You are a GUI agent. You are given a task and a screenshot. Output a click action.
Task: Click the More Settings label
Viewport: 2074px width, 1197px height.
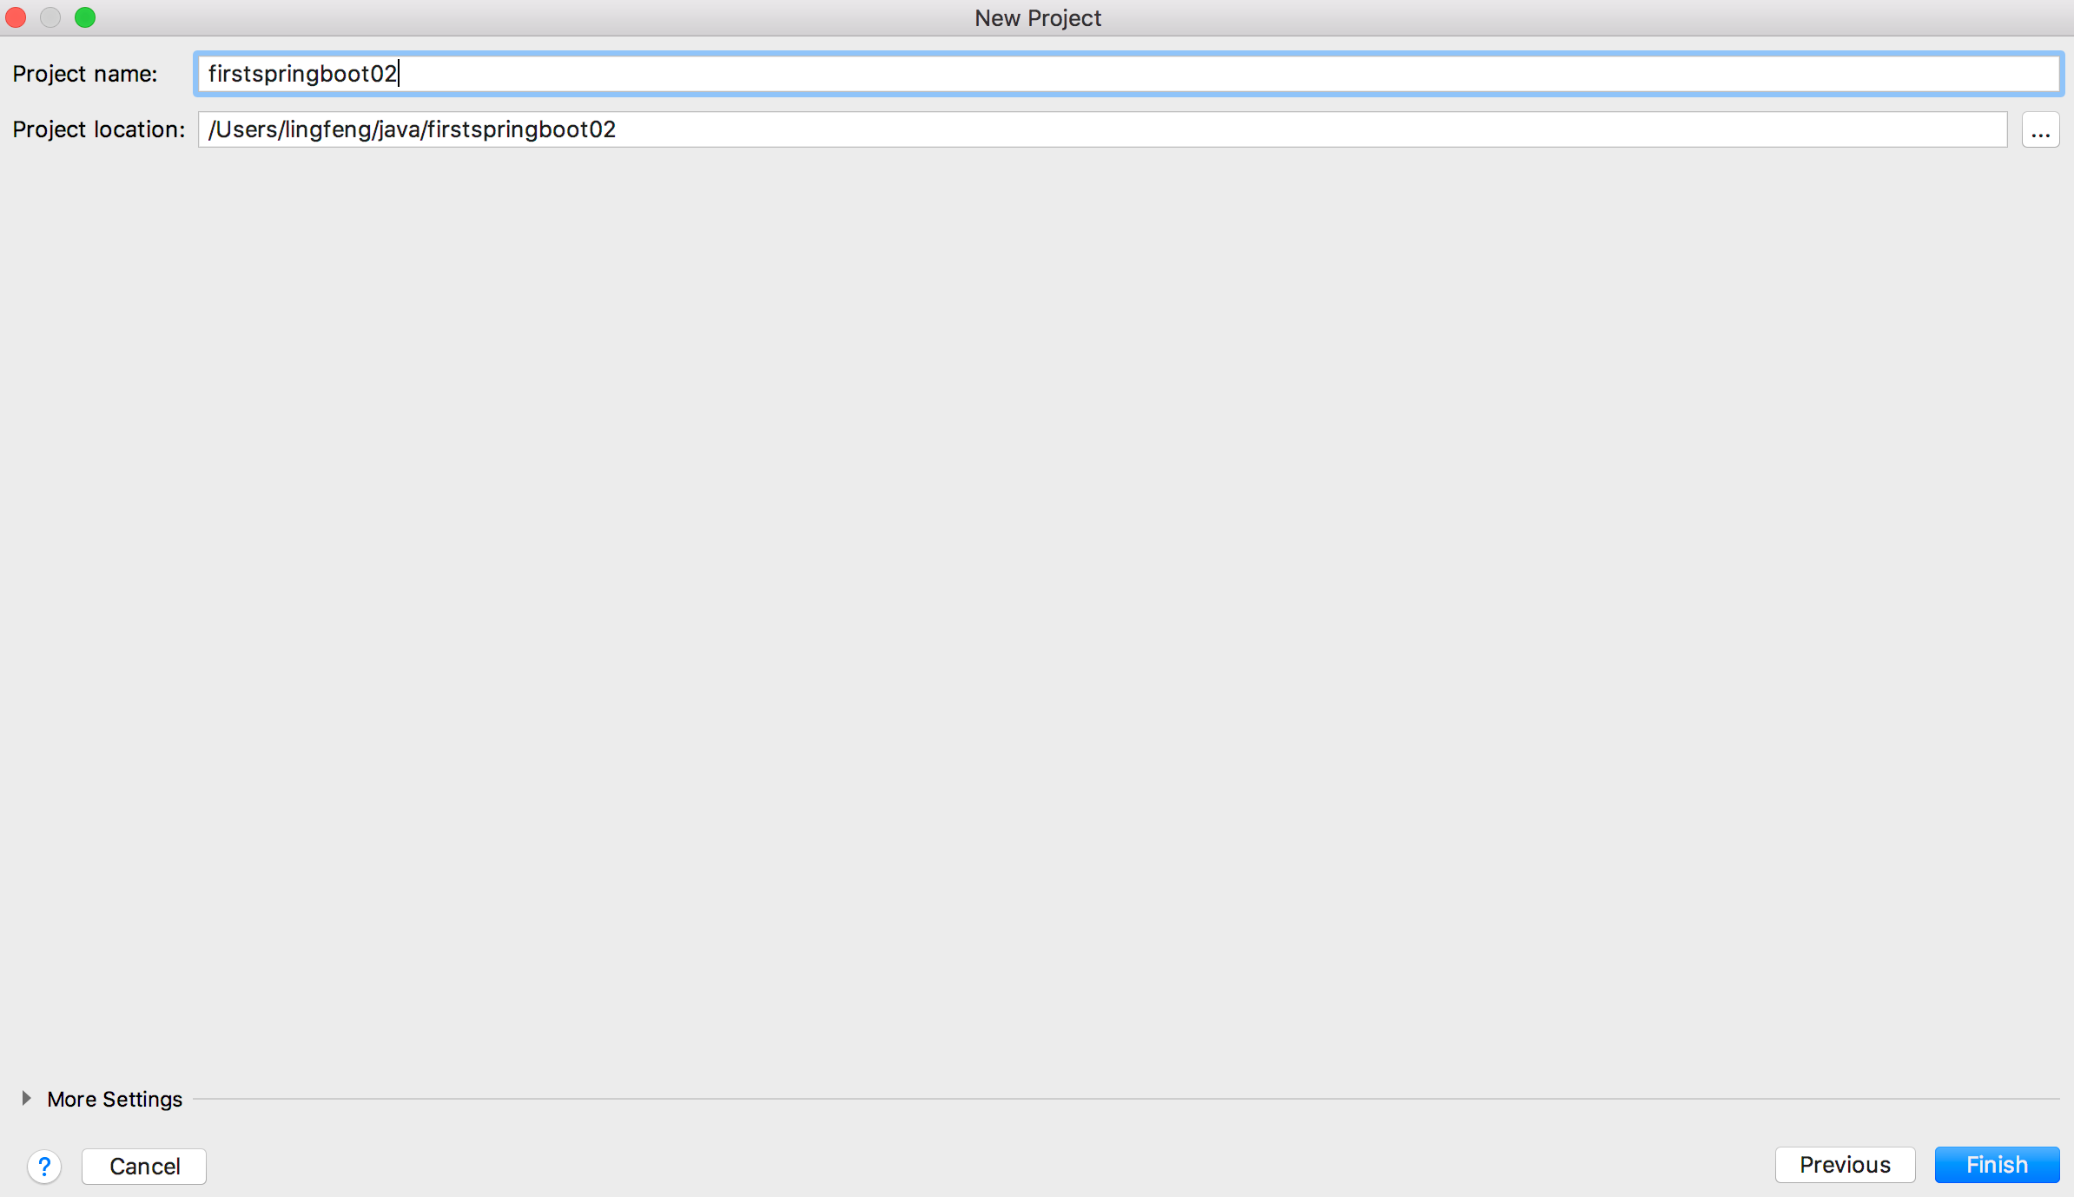pyautogui.click(x=115, y=1100)
